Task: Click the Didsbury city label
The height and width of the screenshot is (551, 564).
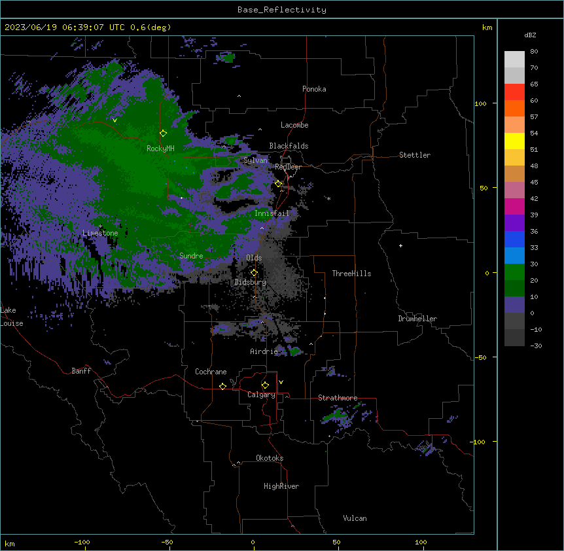Action: tap(251, 282)
